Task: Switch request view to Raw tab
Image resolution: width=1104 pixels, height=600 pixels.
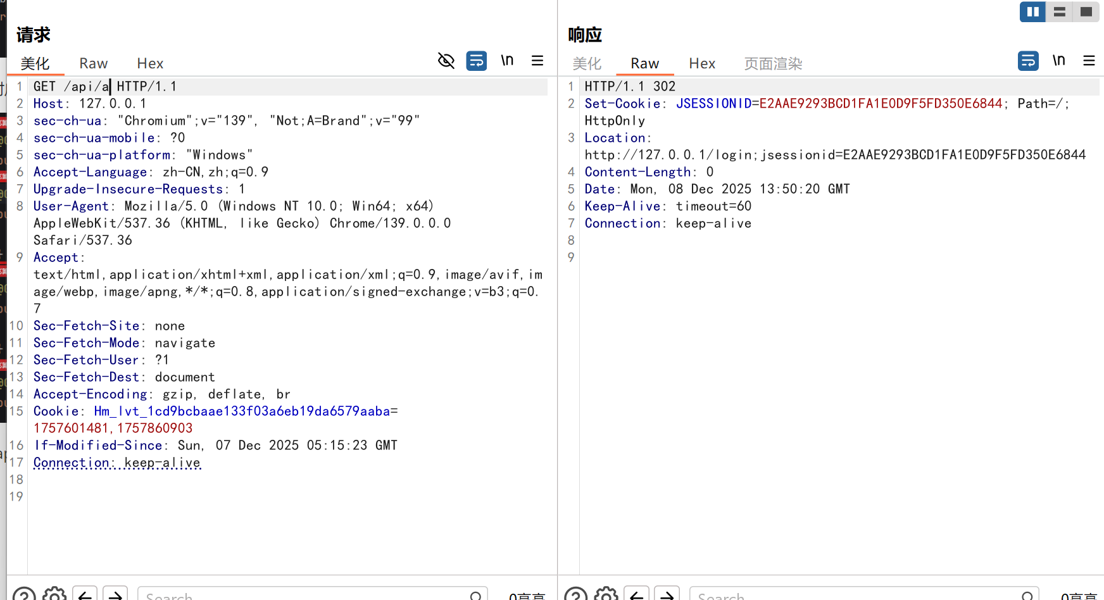Action: coord(94,63)
